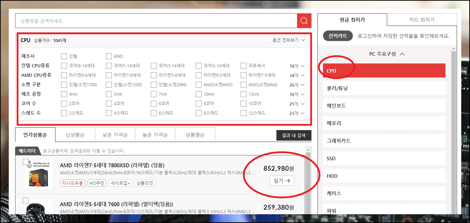The width and height of the screenshot is (470, 223).
Task: Open the 카드 최저가 tab
Action: click(x=422, y=20)
